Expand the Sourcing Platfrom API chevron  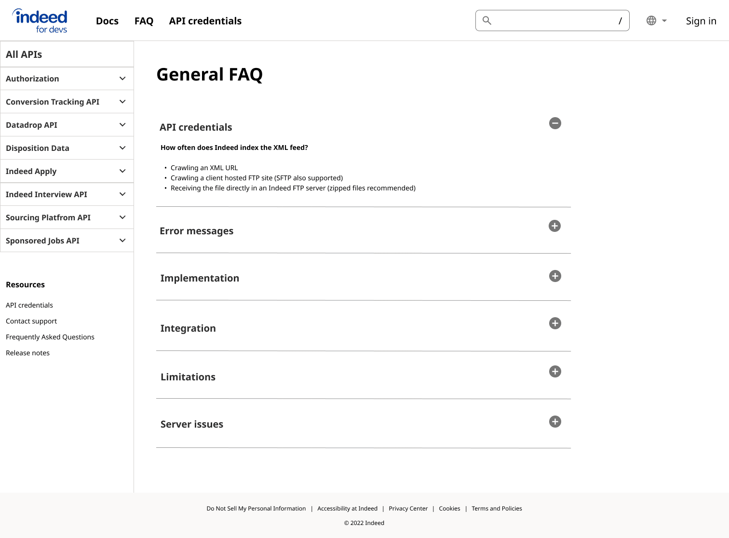tap(122, 217)
